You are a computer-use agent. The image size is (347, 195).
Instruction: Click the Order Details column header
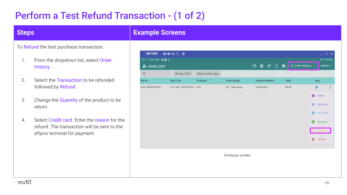(x=233, y=81)
